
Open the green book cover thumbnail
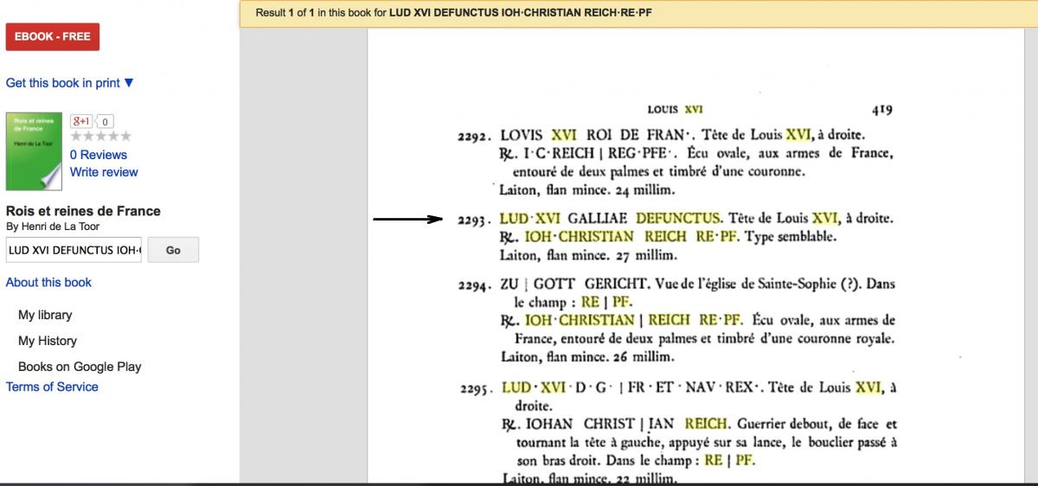(34, 151)
